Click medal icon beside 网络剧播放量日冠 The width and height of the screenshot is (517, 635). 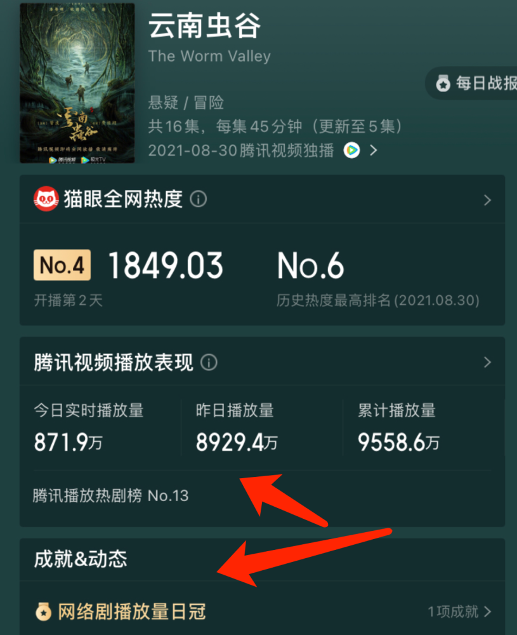[x=43, y=612]
